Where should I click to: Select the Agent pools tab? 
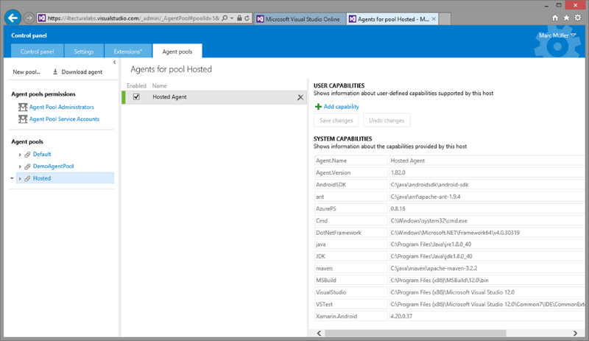tap(177, 51)
